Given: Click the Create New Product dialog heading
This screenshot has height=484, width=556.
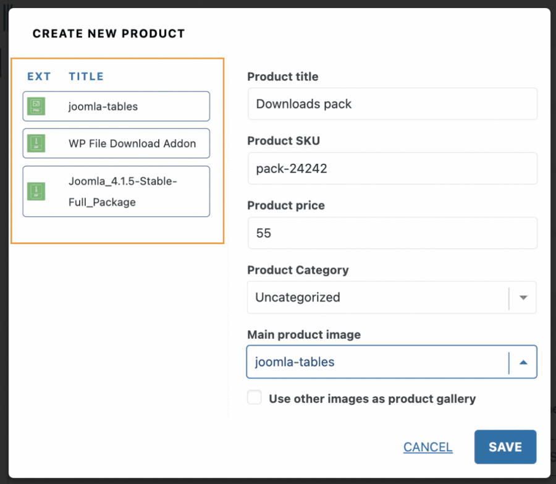Looking at the screenshot, I should tap(109, 33).
